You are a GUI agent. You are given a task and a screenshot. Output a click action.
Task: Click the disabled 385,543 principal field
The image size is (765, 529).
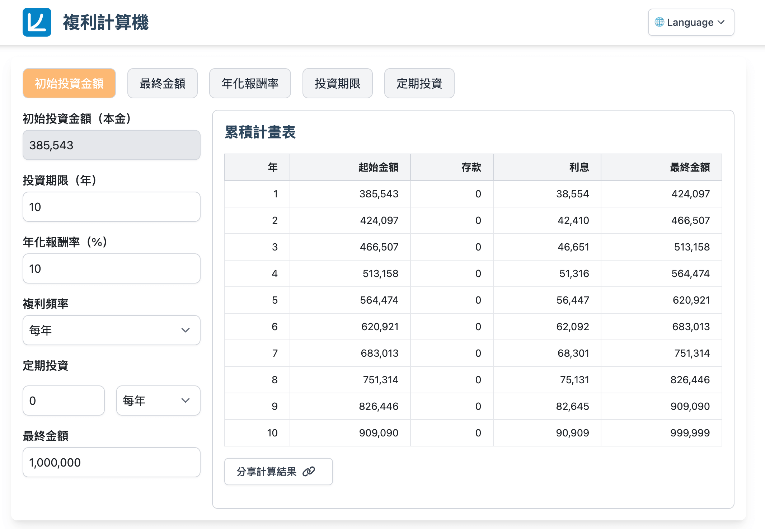tap(111, 145)
